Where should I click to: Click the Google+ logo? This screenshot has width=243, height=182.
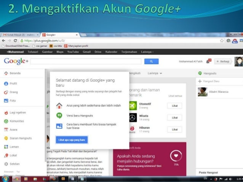[16, 61]
